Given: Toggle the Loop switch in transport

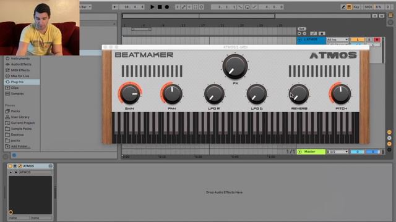Looking at the screenshot, I should pos(247,7).
